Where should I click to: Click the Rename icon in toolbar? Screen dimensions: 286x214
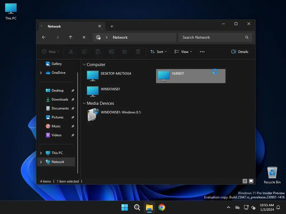(111, 52)
